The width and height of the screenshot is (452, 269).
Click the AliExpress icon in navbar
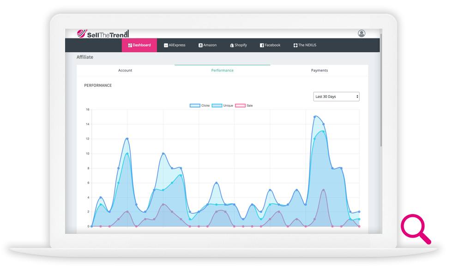click(x=166, y=45)
